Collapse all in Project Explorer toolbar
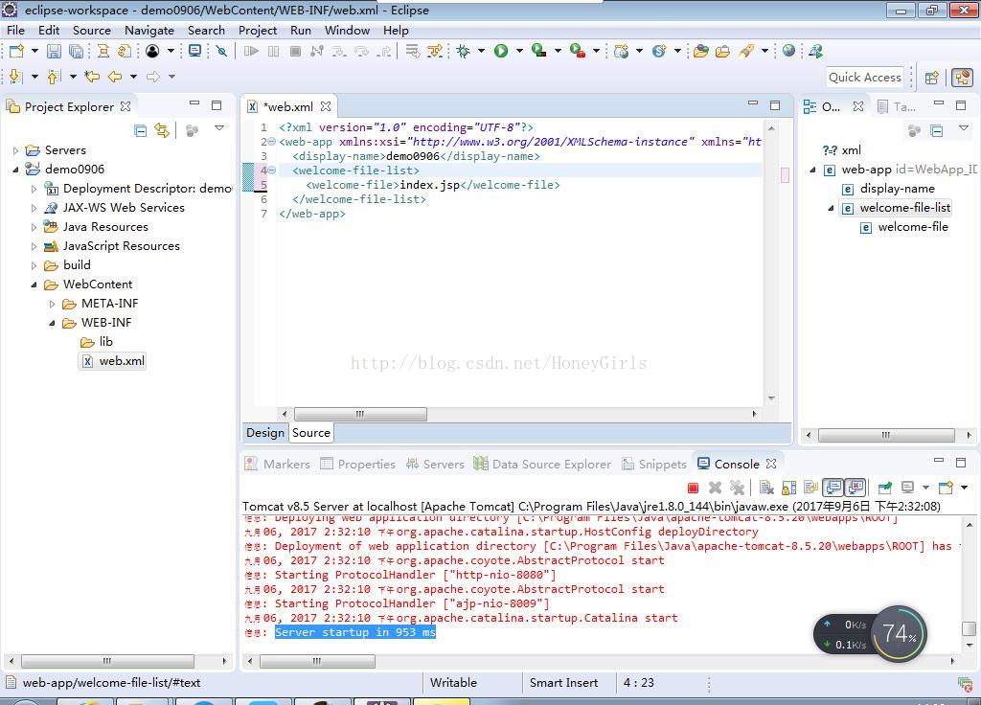Viewport: 981px width, 705px height. (x=140, y=130)
